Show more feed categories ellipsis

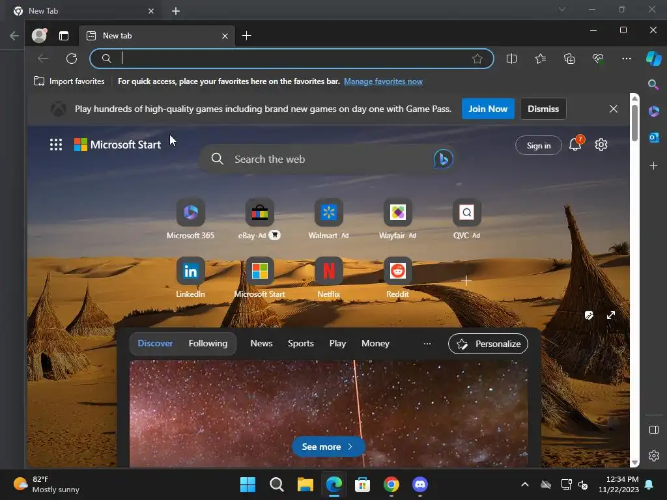[x=427, y=344]
